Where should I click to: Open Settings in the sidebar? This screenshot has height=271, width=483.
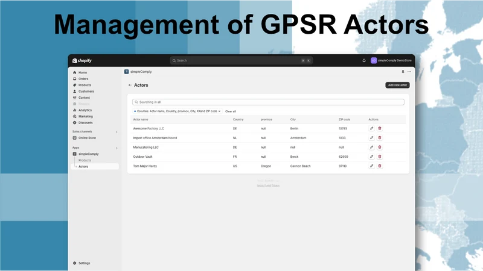click(84, 263)
